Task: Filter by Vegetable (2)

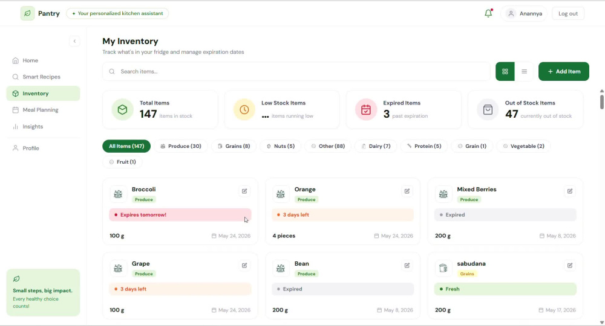Action: click(523, 146)
